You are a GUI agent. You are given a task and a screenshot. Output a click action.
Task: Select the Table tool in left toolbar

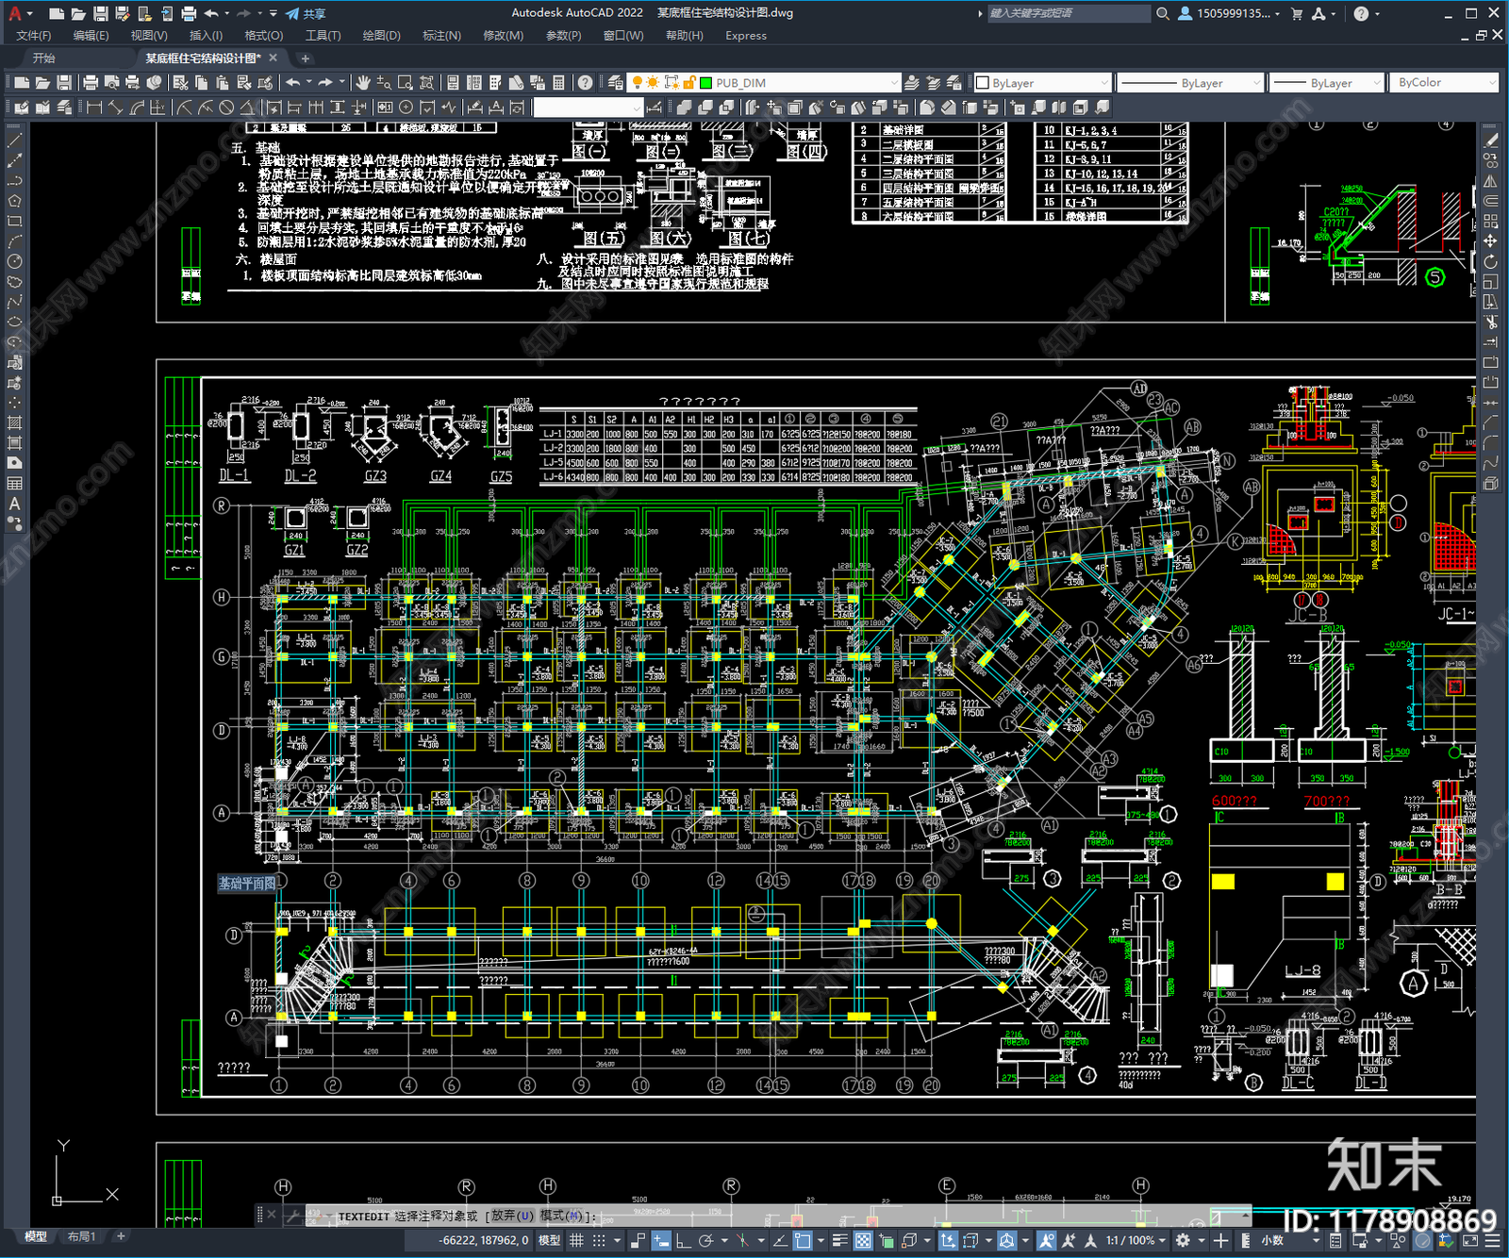click(x=14, y=483)
